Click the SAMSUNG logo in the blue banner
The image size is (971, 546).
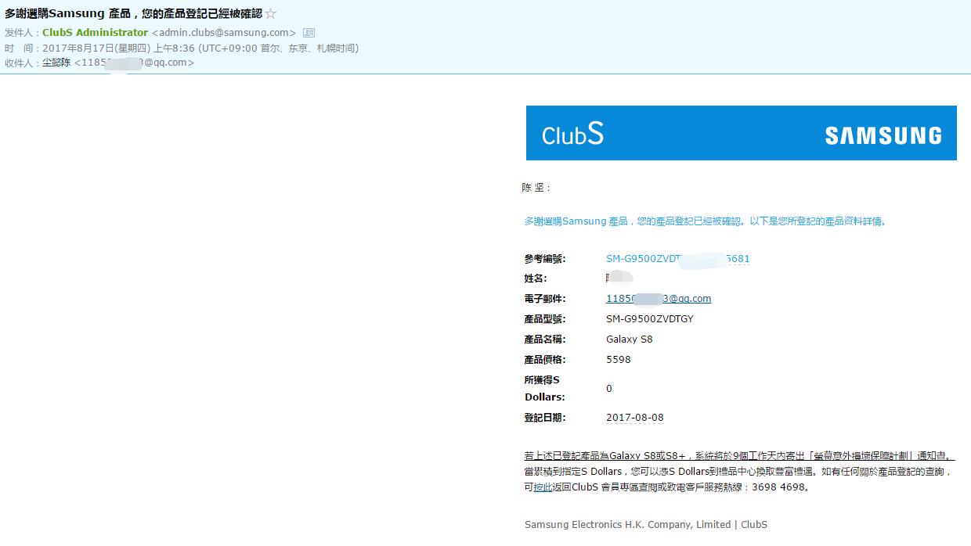883,135
